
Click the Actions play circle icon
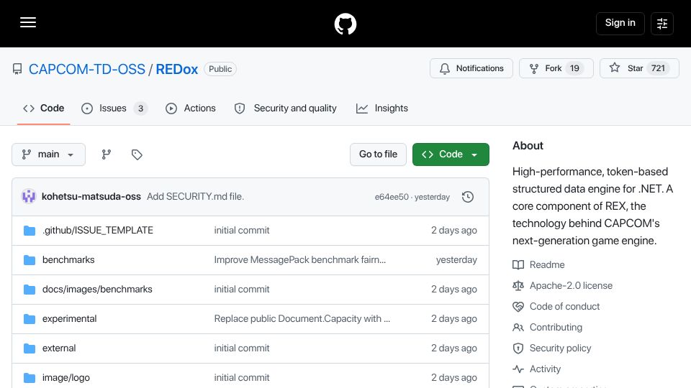pos(171,108)
